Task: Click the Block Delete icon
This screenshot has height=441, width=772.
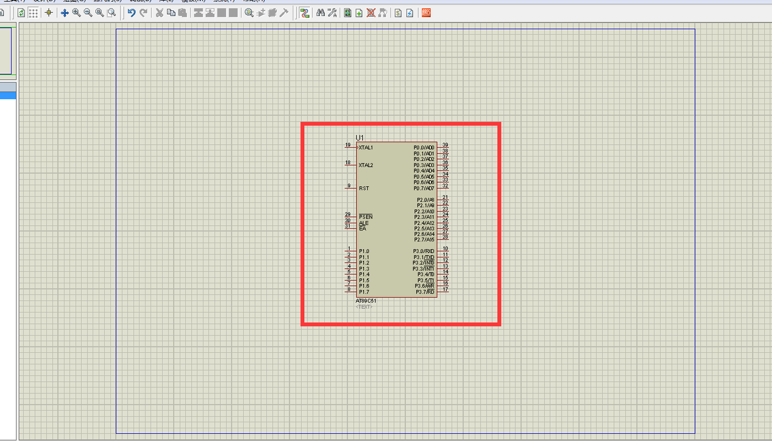Action: [x=234, y=12]
